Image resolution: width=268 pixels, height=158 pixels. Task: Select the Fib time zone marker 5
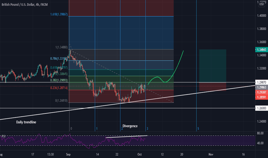point(198,129)
